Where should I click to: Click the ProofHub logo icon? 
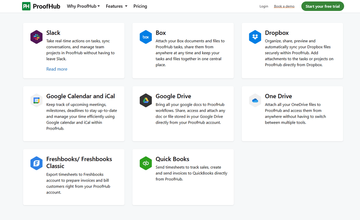point(26,6)
